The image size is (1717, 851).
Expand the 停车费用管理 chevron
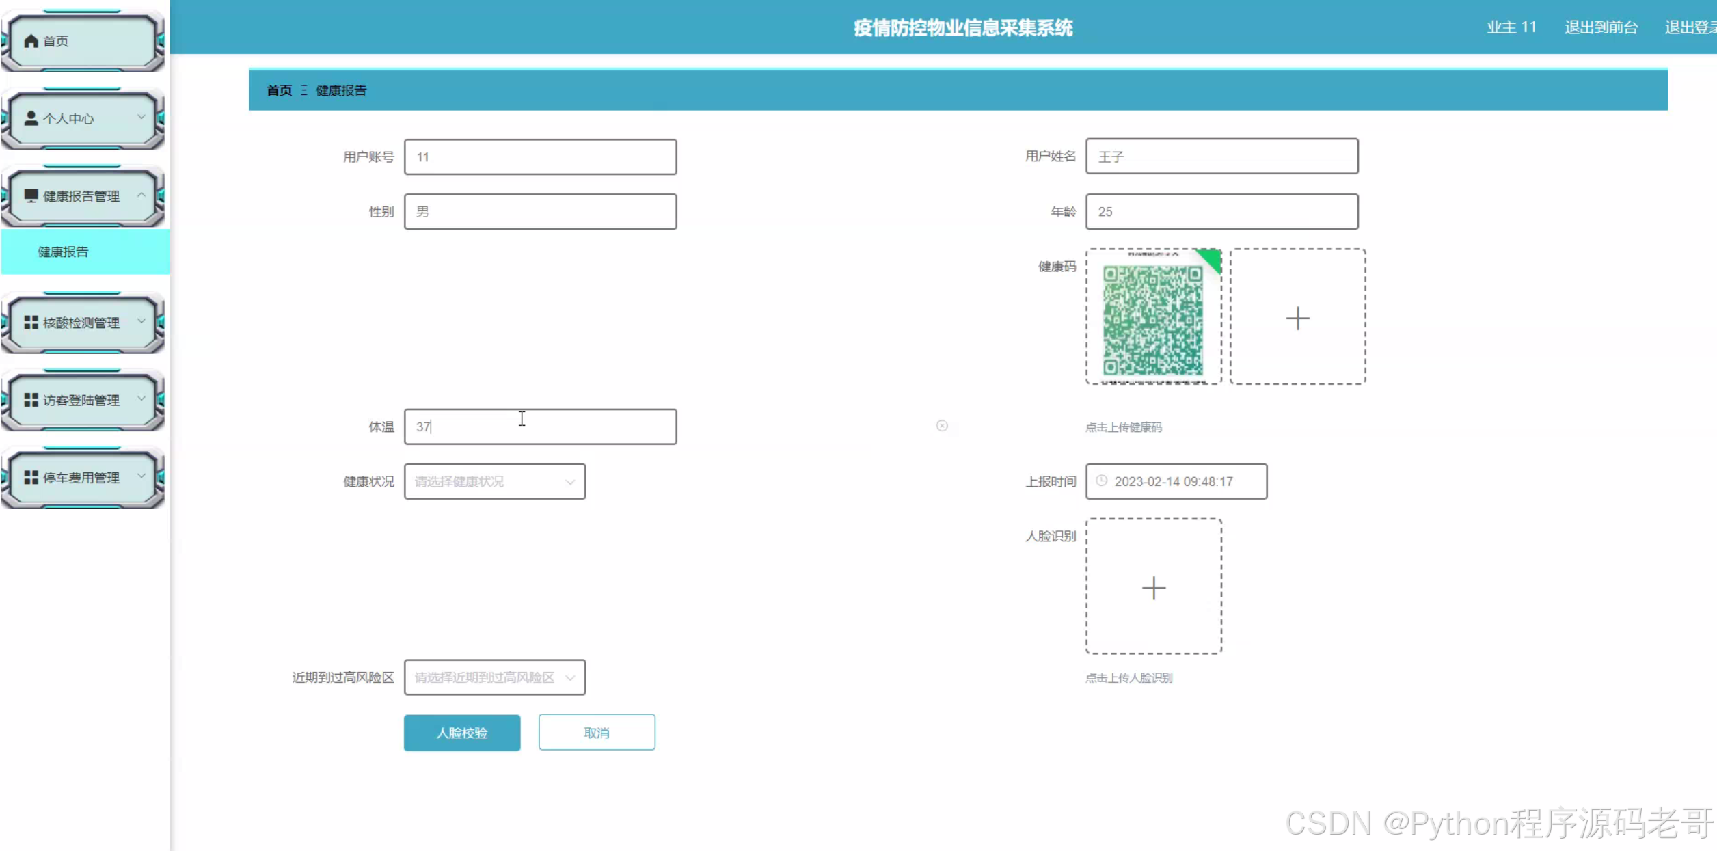[x=141, y=476]
